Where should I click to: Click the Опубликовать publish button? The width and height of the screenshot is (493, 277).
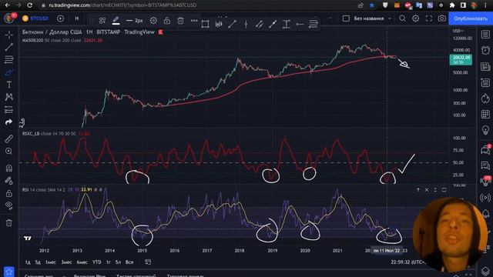(x=471, y=18)
